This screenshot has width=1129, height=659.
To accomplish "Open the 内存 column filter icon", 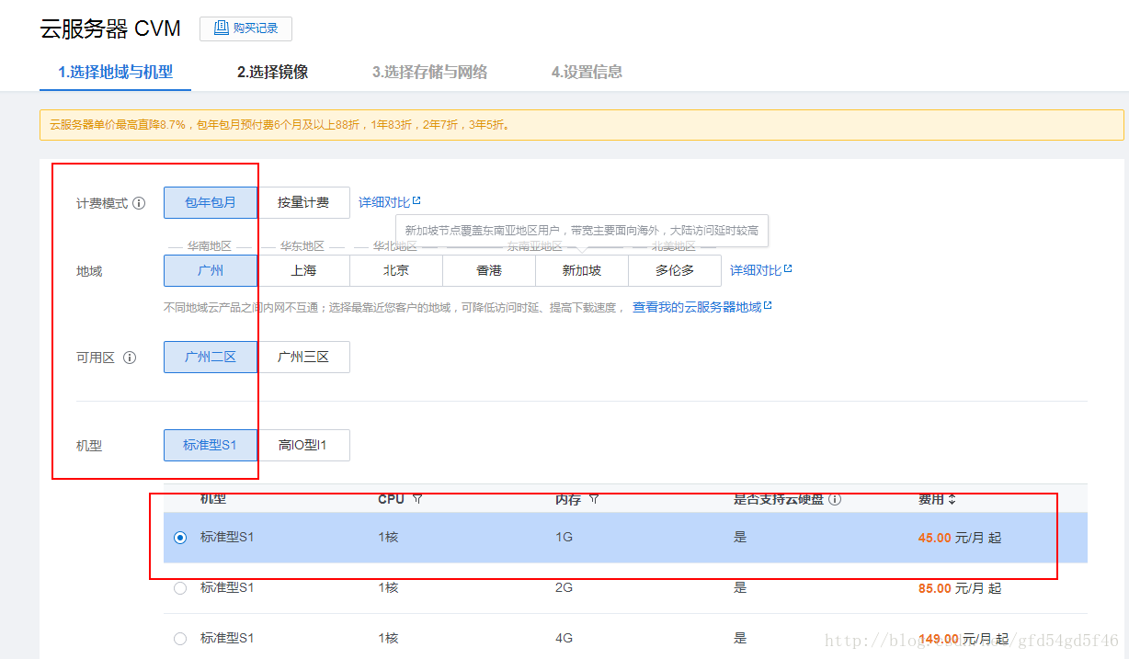I will pyautogui.click(x=594, y=499).
